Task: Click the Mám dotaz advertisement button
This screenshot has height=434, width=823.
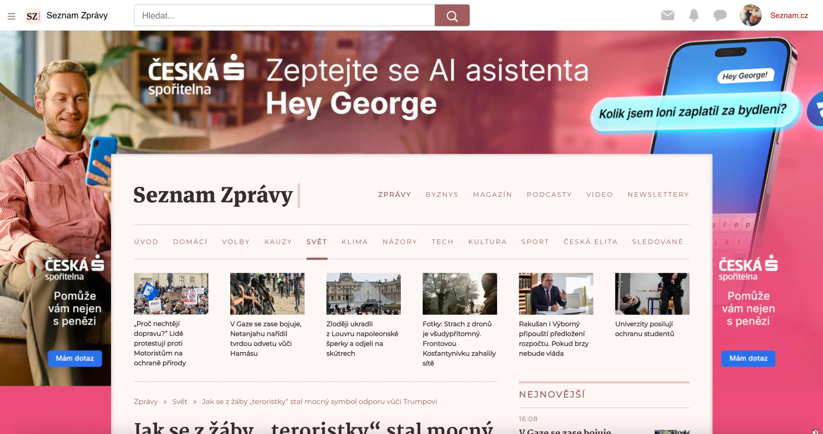Action: (74, 359)
